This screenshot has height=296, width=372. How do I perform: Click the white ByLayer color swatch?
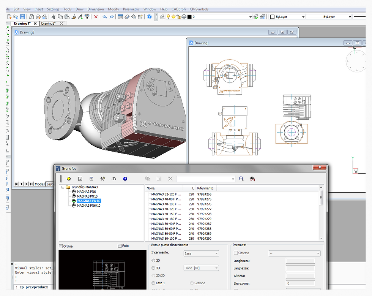(273, 17)
